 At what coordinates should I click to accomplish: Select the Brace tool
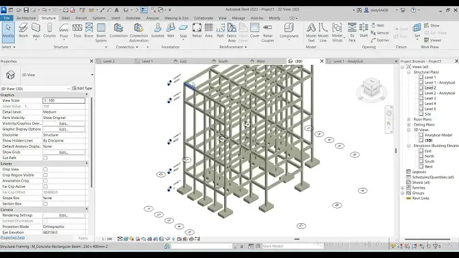click(89, 31)
